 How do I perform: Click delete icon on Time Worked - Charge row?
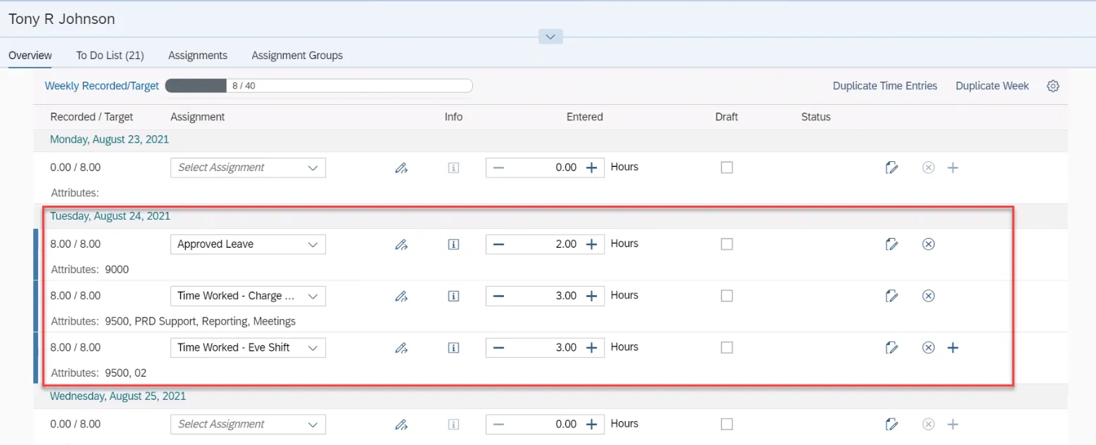(928, 296)
